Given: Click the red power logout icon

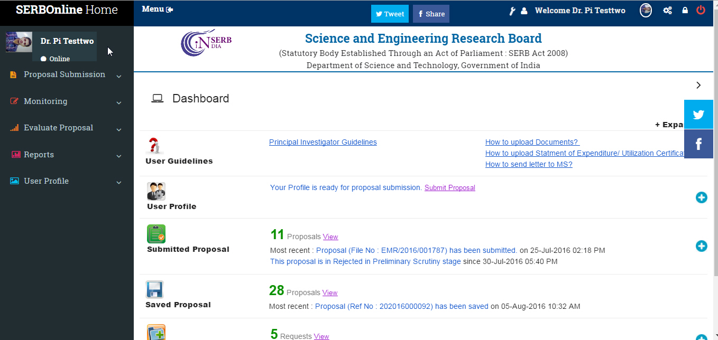Looking at the screenshot, I should (701, 10).
